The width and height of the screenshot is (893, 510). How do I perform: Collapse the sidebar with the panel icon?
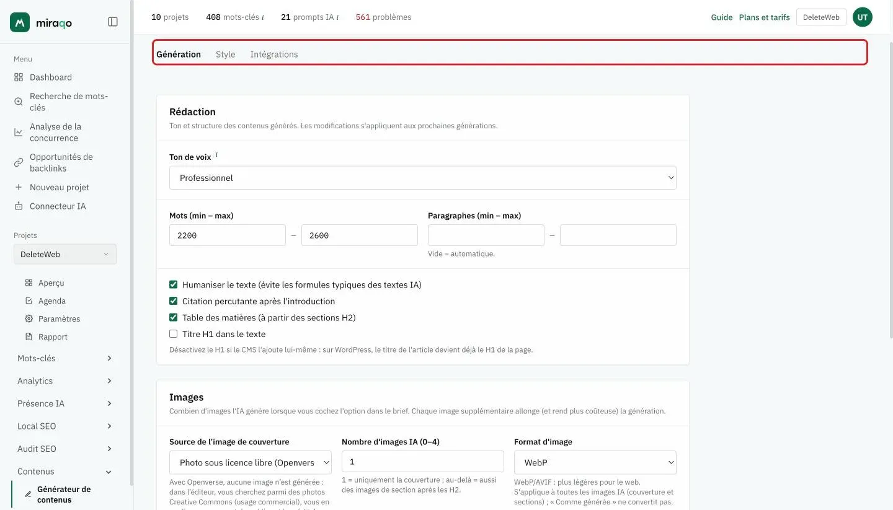point(113,22)
